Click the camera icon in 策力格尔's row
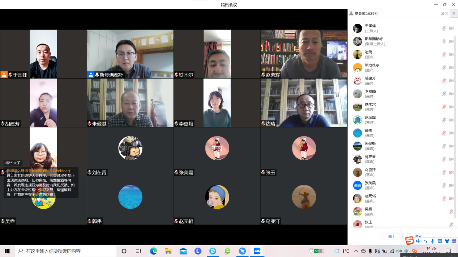 (x=451, y=67)
